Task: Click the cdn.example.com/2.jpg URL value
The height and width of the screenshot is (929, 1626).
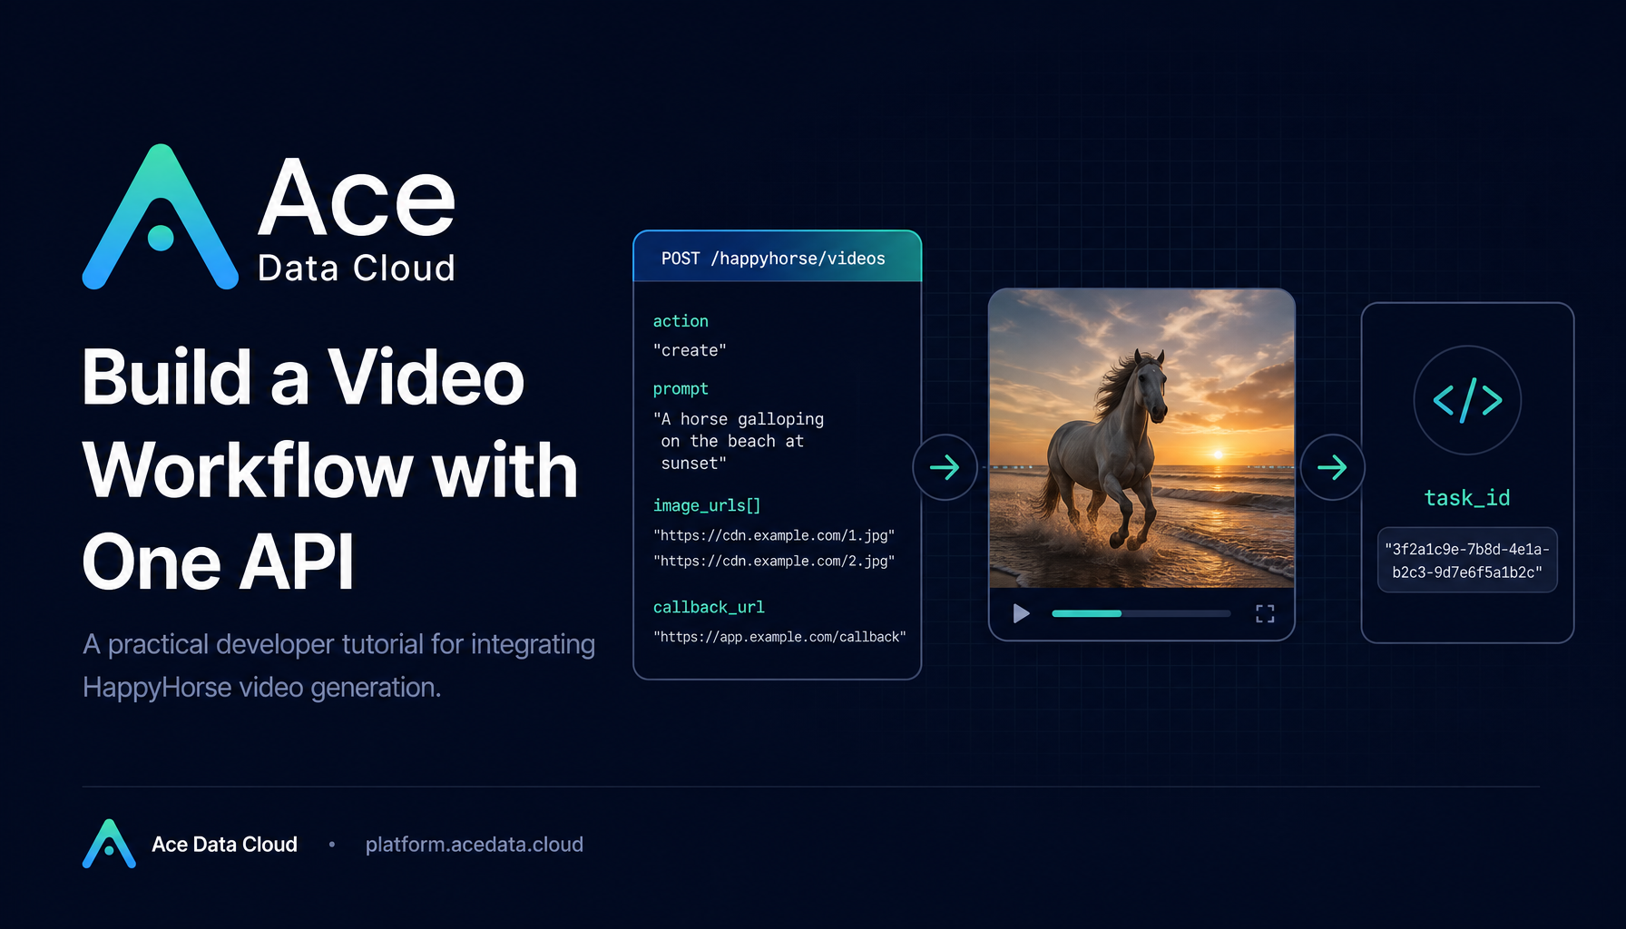Action: (774, 562)
